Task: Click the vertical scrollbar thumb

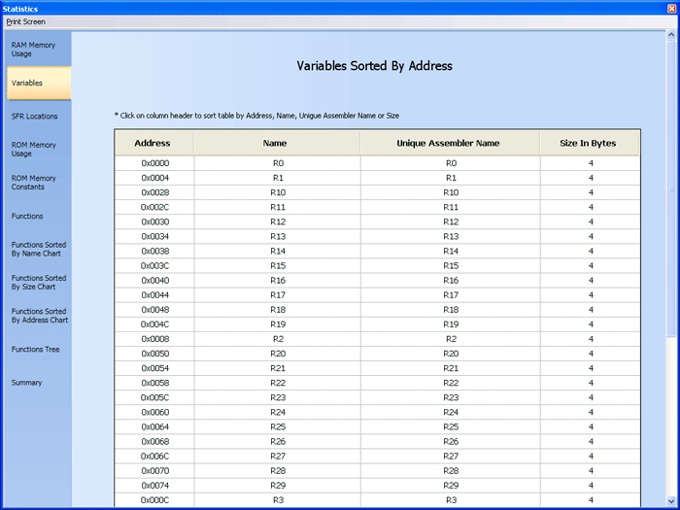Action: pyautogui.click(x=671, y=188)
